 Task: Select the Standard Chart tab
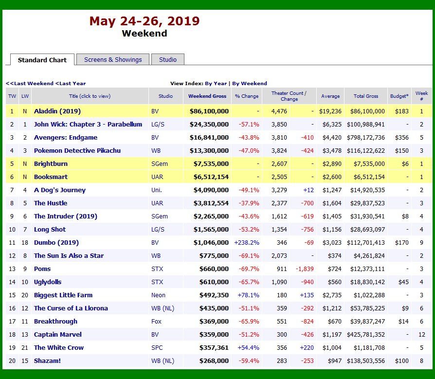coord(42,60)
